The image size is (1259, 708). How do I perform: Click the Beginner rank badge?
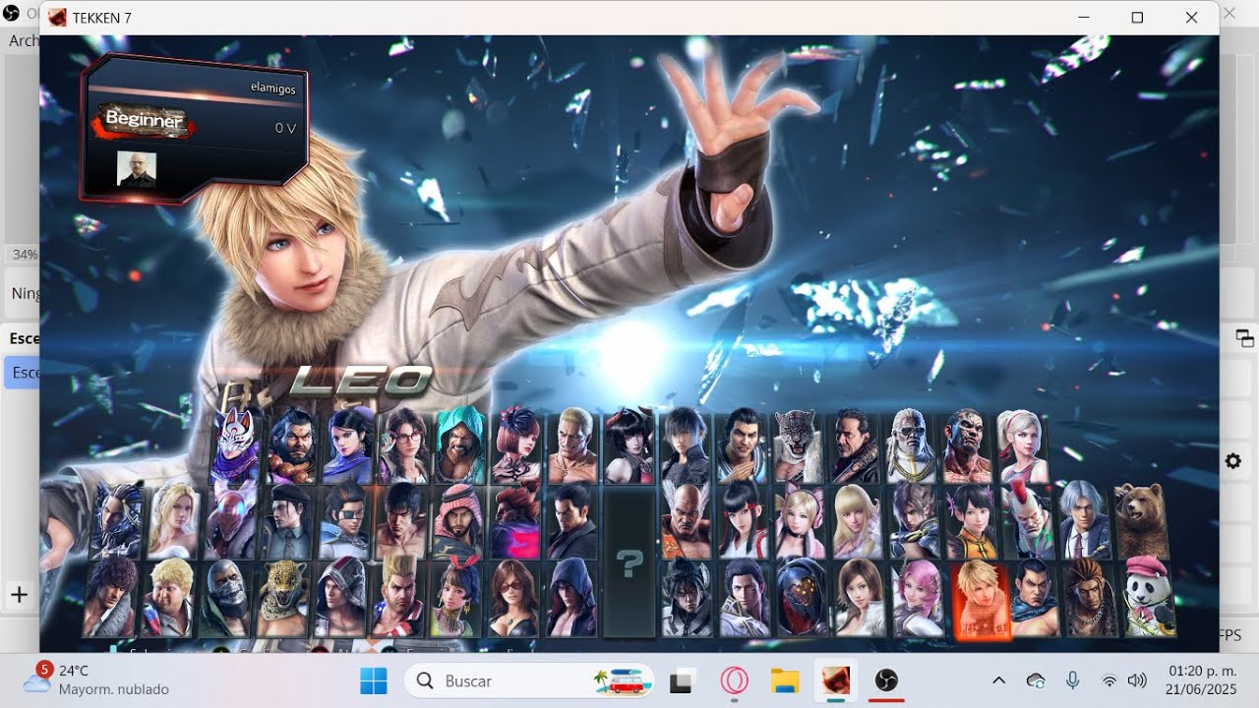145,121
